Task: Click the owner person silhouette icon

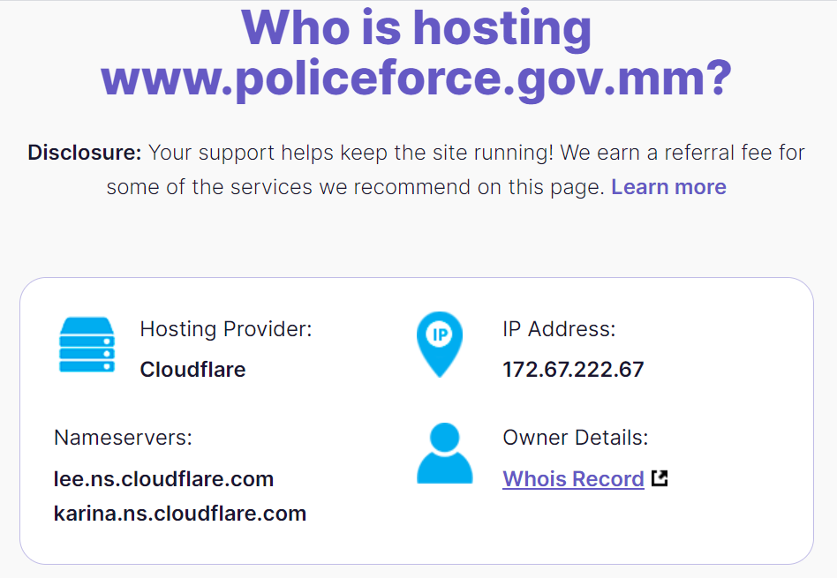Action: pos(444,453)
